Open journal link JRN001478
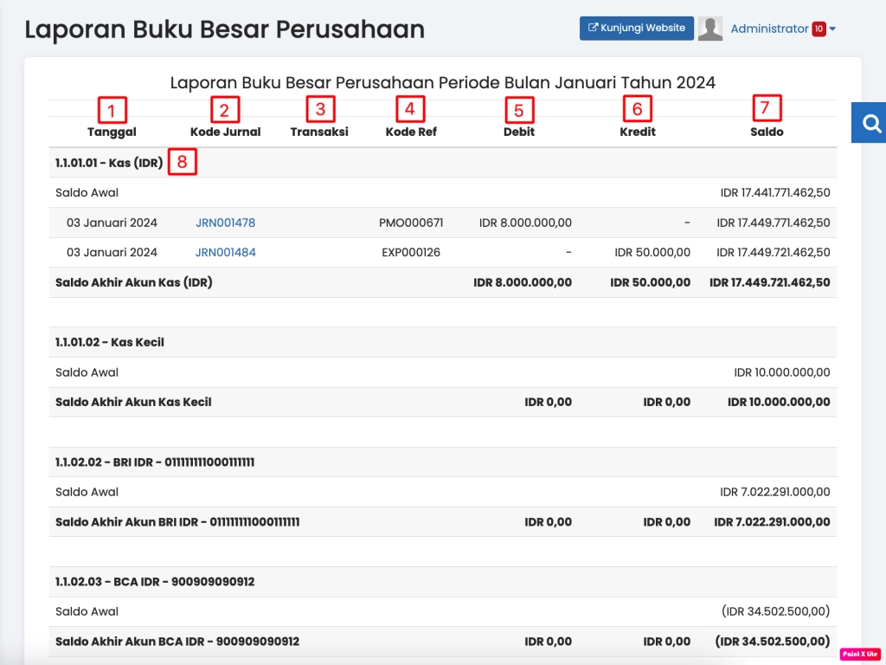This screenshot has height=665, width=886. 225,223
